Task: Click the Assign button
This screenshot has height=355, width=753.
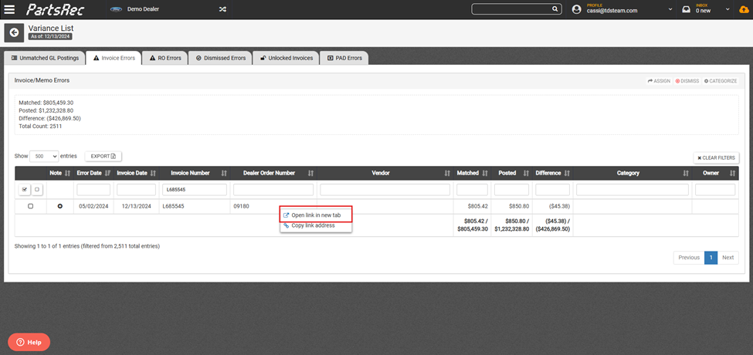Action: pyautogui.click(x=659, y=81)
